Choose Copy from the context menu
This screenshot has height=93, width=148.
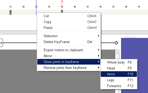tap(69, 22)
